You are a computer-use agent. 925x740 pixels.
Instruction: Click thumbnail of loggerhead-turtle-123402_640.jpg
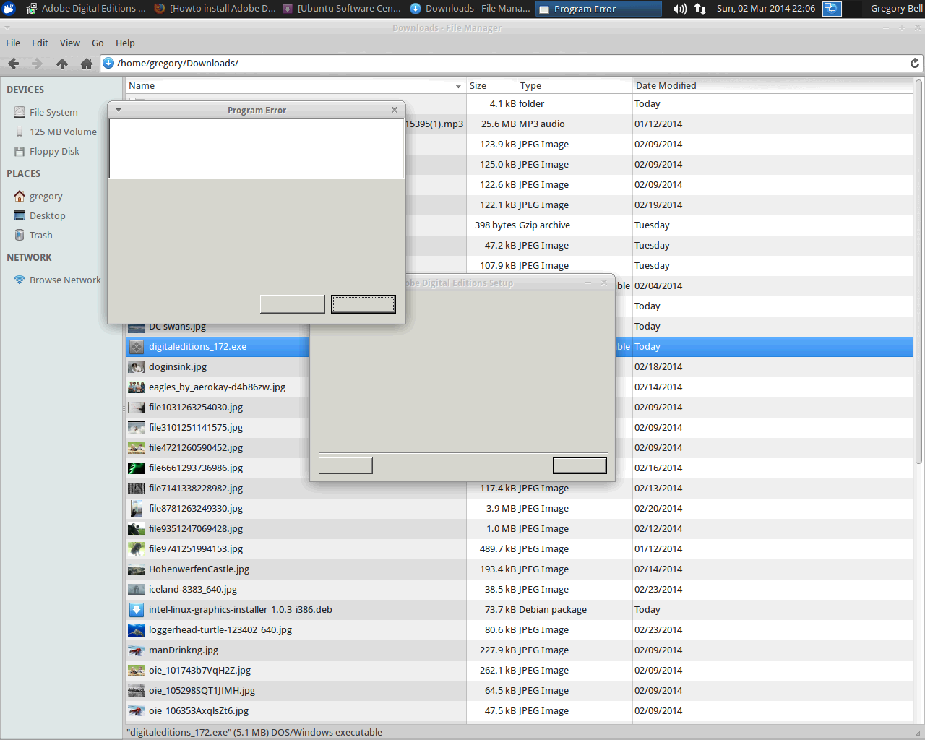[137, 630]
